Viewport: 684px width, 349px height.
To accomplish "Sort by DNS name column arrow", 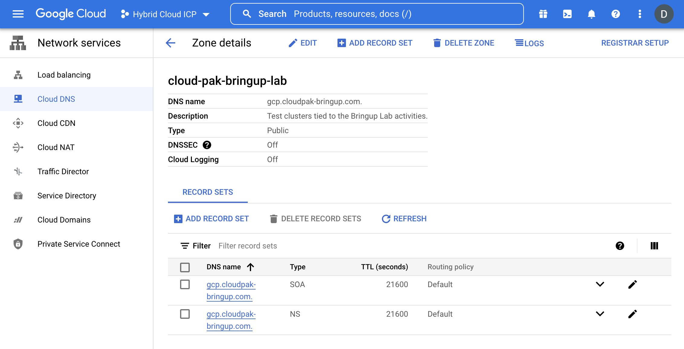I will 250,267.
